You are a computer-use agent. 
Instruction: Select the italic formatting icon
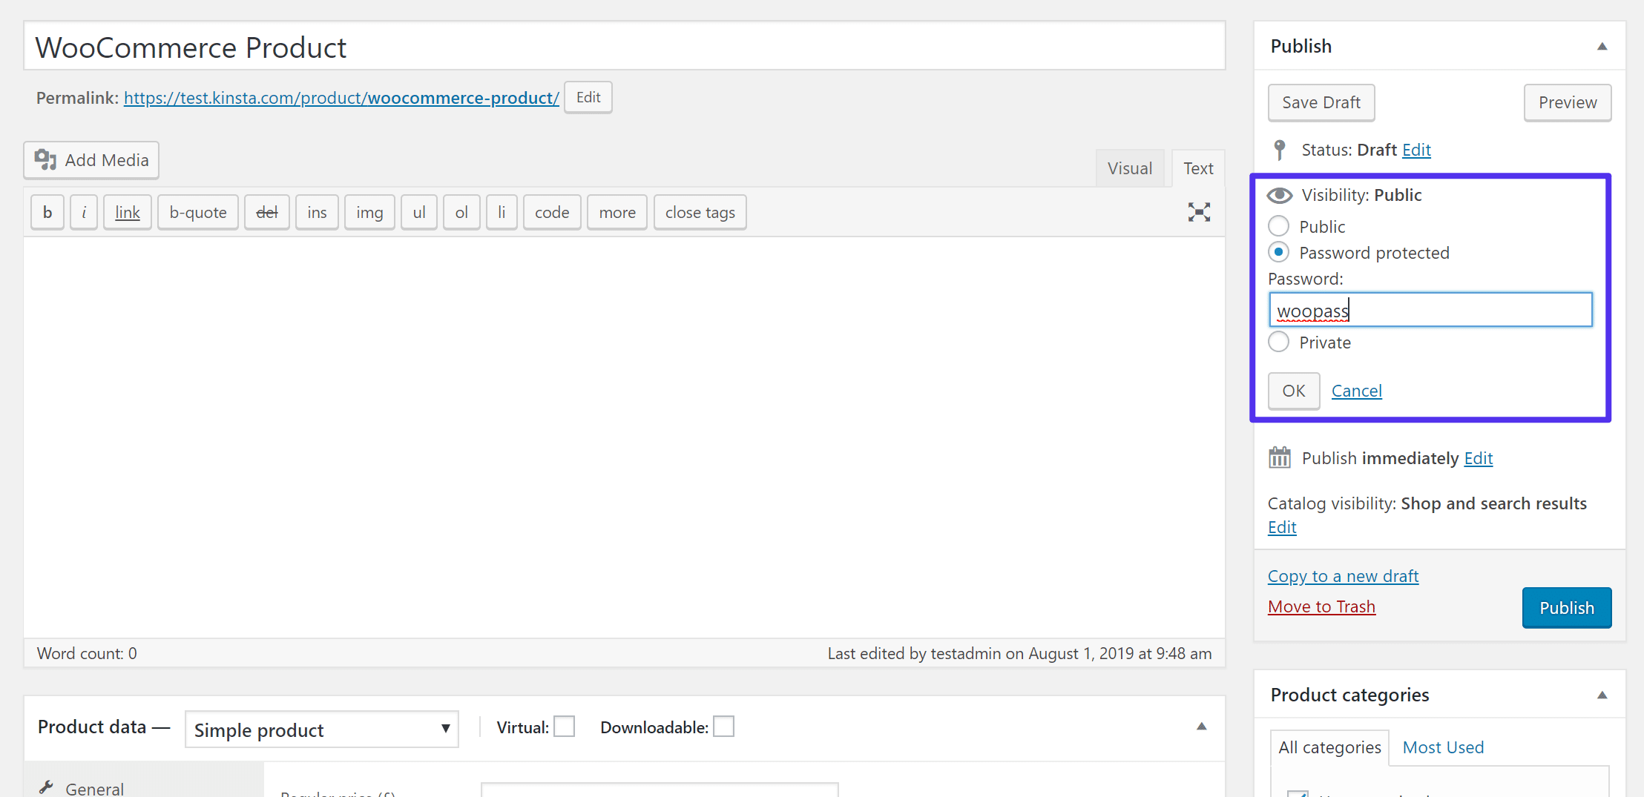83,212
